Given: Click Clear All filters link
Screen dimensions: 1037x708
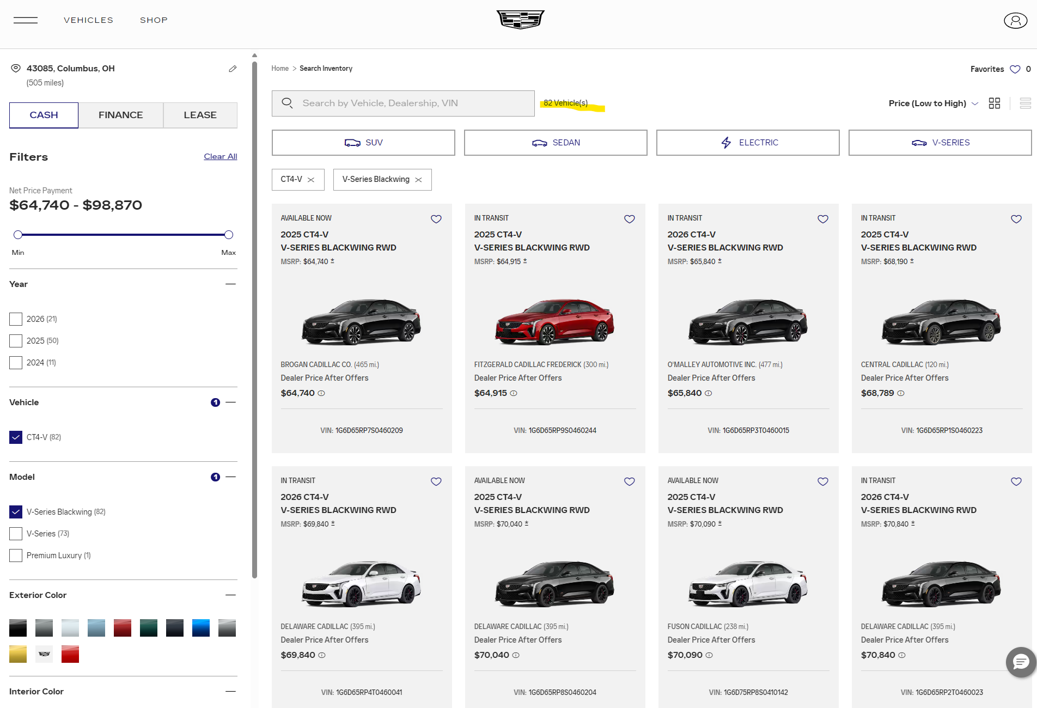Looking at the screenshot, I should click(221, 156).
